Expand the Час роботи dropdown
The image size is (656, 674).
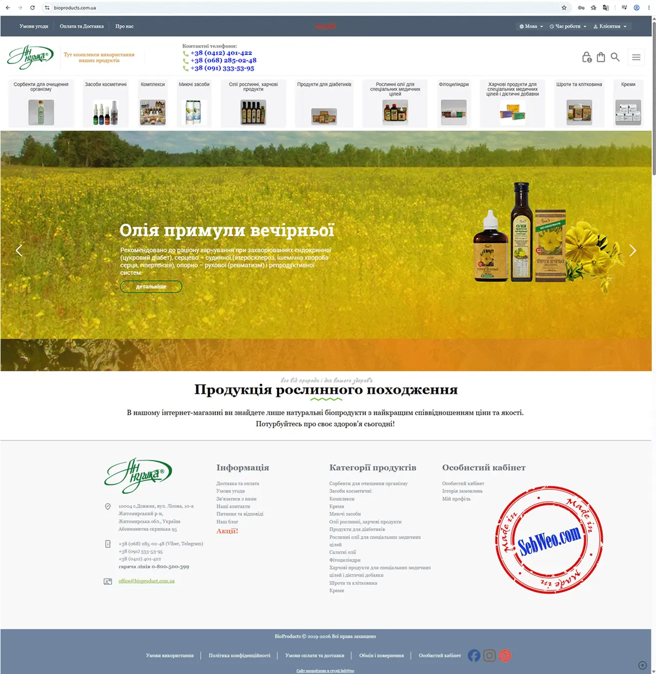568,26
